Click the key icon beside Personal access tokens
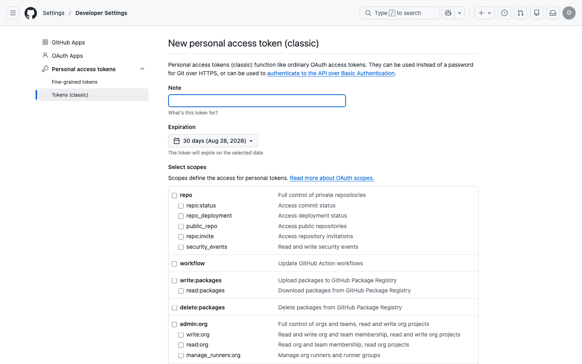Viewport: 582px width, 364px height. [x=45, y=69]
